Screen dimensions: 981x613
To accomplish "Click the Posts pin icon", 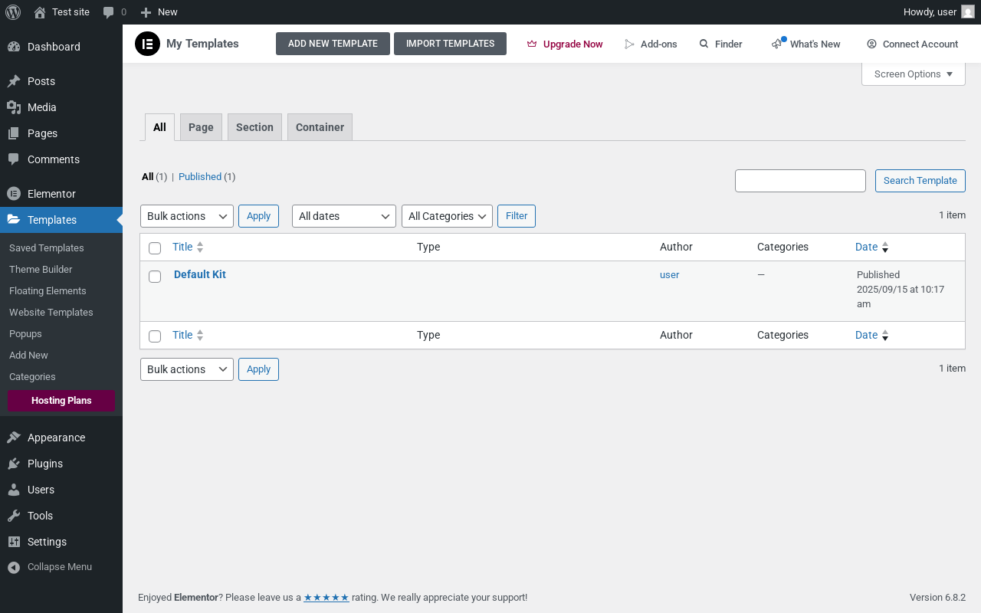I will tap(14, 81).
